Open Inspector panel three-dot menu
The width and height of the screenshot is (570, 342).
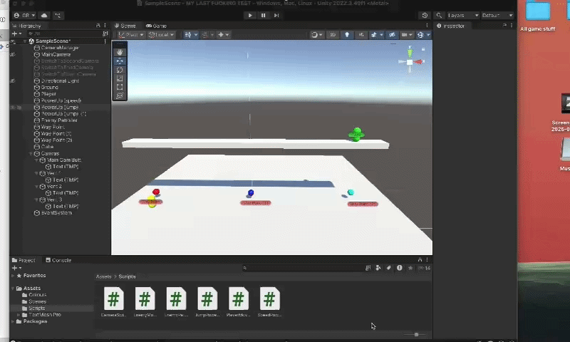[512, 26]
